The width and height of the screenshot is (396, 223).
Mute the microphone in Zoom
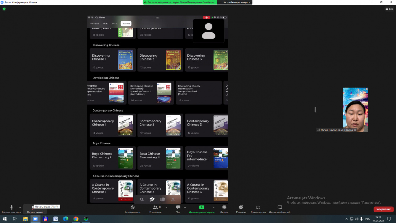click(x=11, y=208)
